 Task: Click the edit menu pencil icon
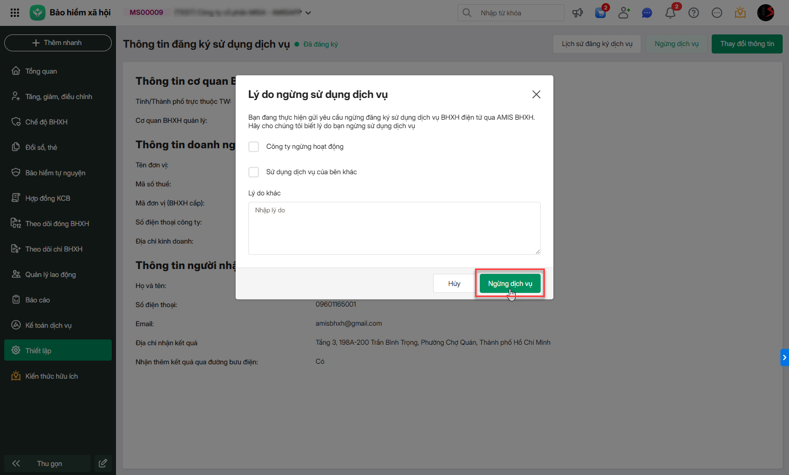point(103,463)
